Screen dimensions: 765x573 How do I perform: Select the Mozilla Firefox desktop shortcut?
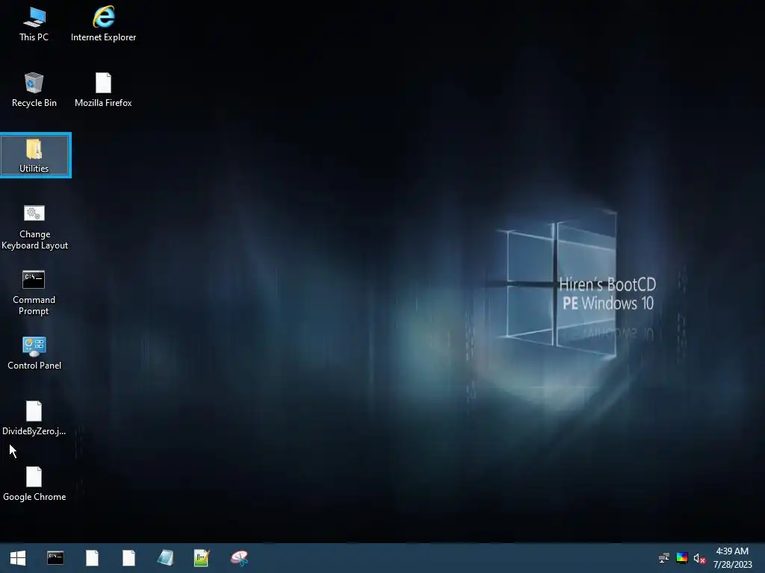click(103, 90)
